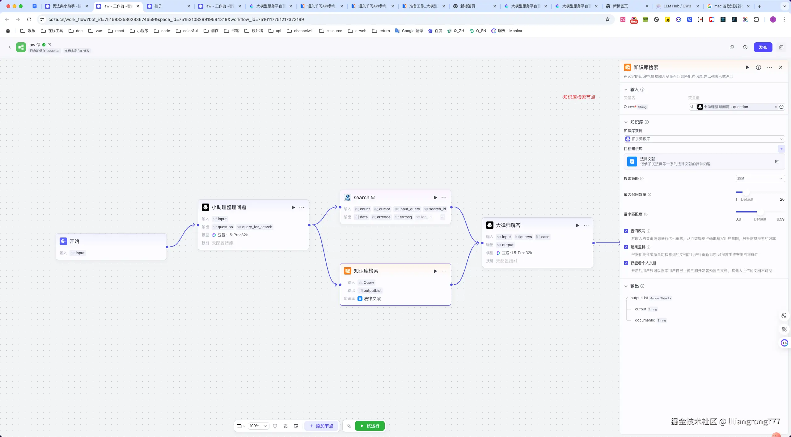Image resolution: width=791 pixels, height=437 pixels.
Task: Disable the 仅查看个人文档 option
Action: (626, 263)
